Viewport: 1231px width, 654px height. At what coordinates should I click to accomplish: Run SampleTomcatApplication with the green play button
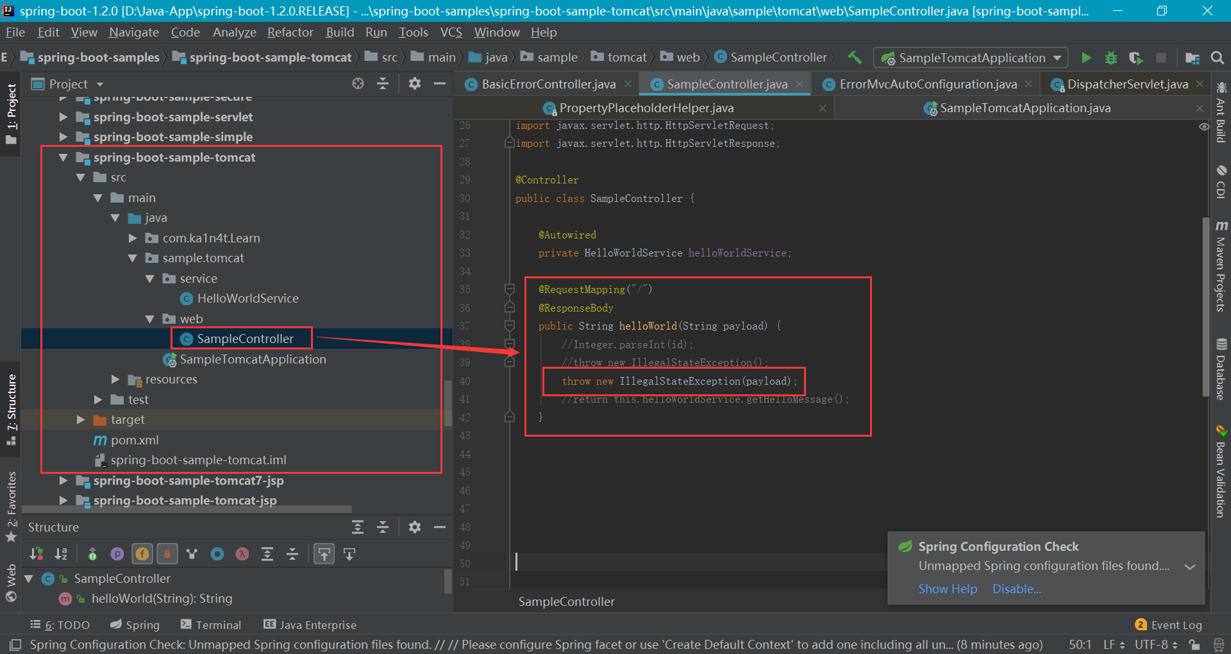click(x=1086, y=58)
